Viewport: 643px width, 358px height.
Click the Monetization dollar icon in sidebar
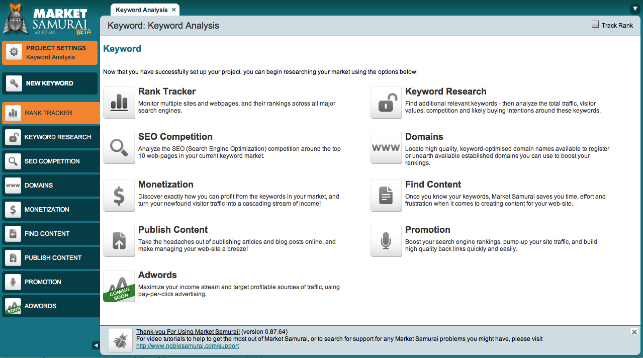13,210
